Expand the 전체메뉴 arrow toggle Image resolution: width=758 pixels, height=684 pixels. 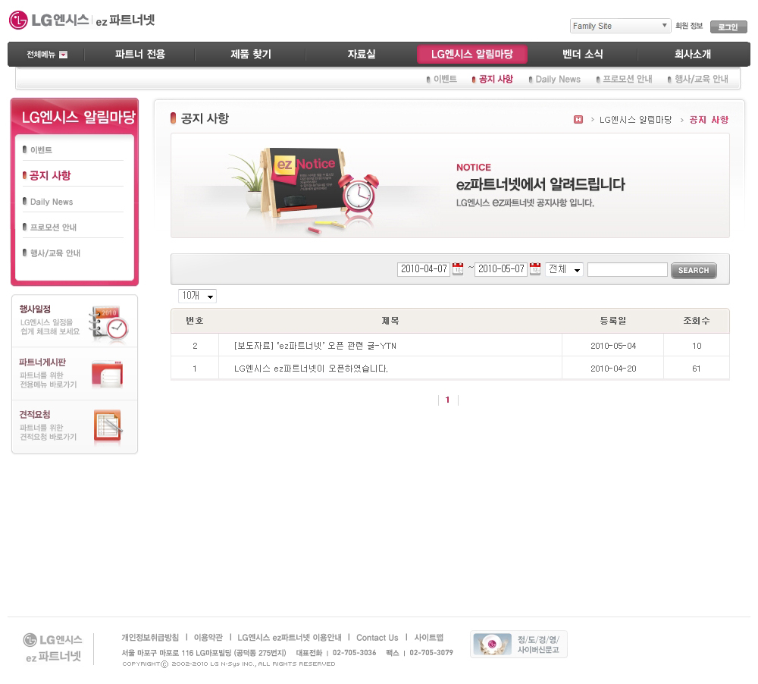[x=63, y=55]
